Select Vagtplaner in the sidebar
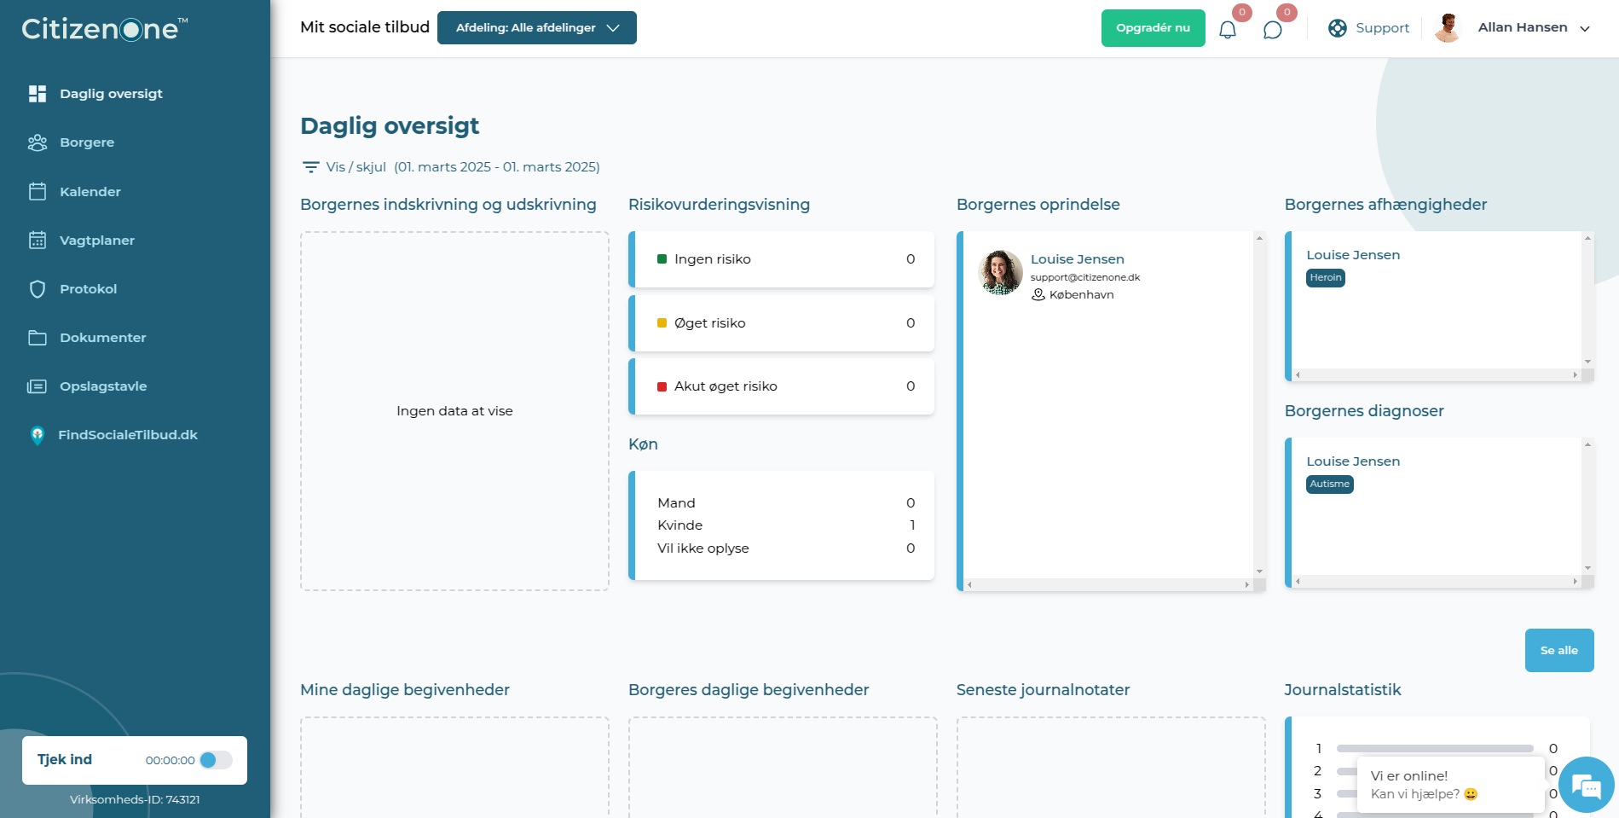1619x818 pixels. pos(97,241)
